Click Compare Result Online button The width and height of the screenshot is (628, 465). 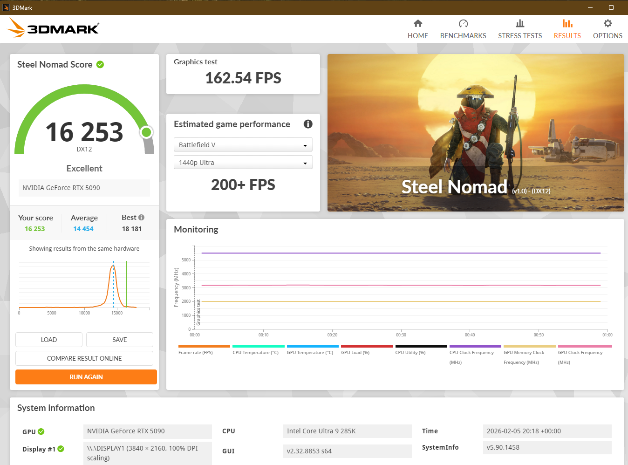click(84, 358)
